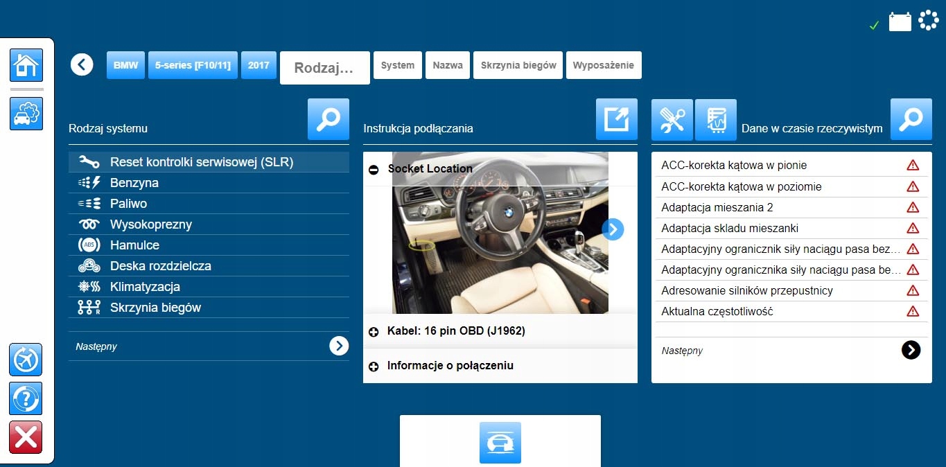Click the back arrow button

click(82, 65)
